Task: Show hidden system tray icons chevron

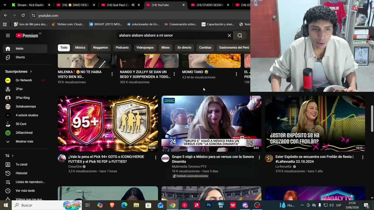Action: click(302, 205)
